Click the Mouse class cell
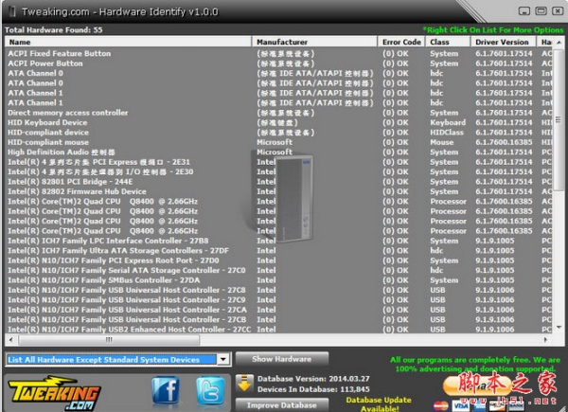Image resolution: width=568 pixels, height=412 pixels. 442,142
